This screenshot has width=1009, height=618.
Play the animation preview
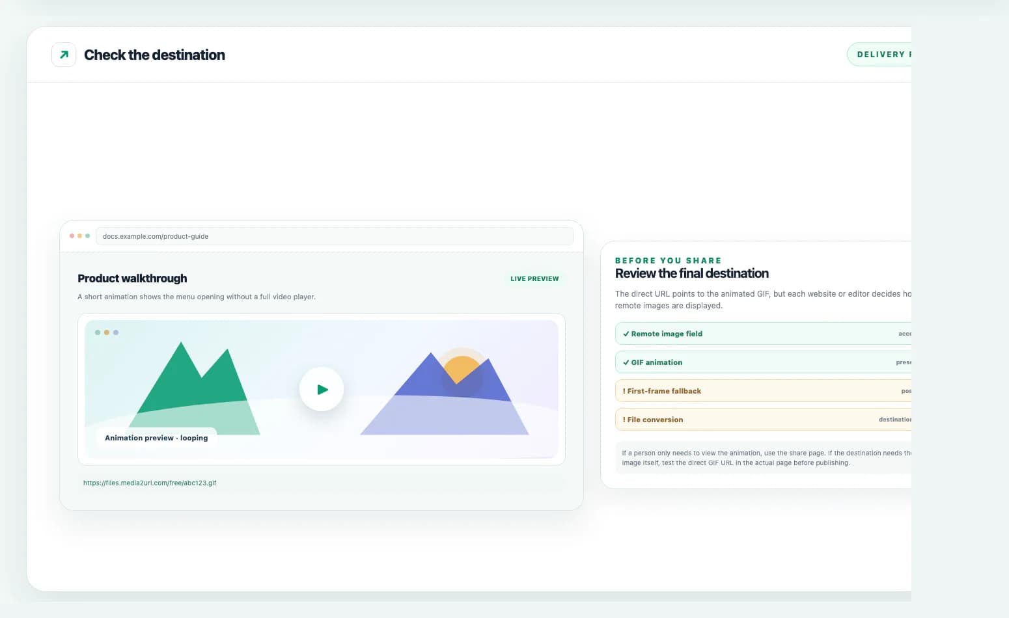(x=322, y=389)
